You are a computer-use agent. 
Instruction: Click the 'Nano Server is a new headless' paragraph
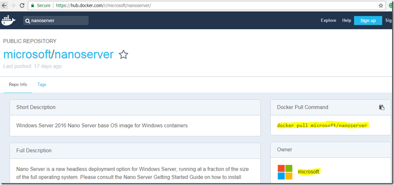pos(132,173)
